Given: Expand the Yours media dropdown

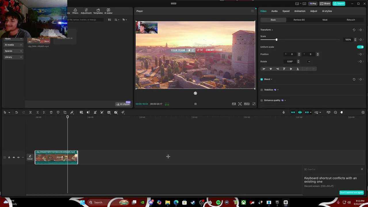Looking at the screenshot, I should coord(13,39).
